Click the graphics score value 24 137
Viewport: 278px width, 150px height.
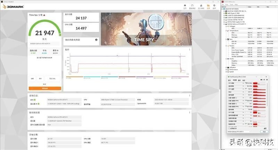click(81, 18)
